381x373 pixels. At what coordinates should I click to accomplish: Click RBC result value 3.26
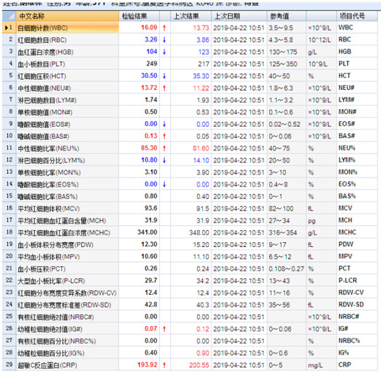click(151, 39)
